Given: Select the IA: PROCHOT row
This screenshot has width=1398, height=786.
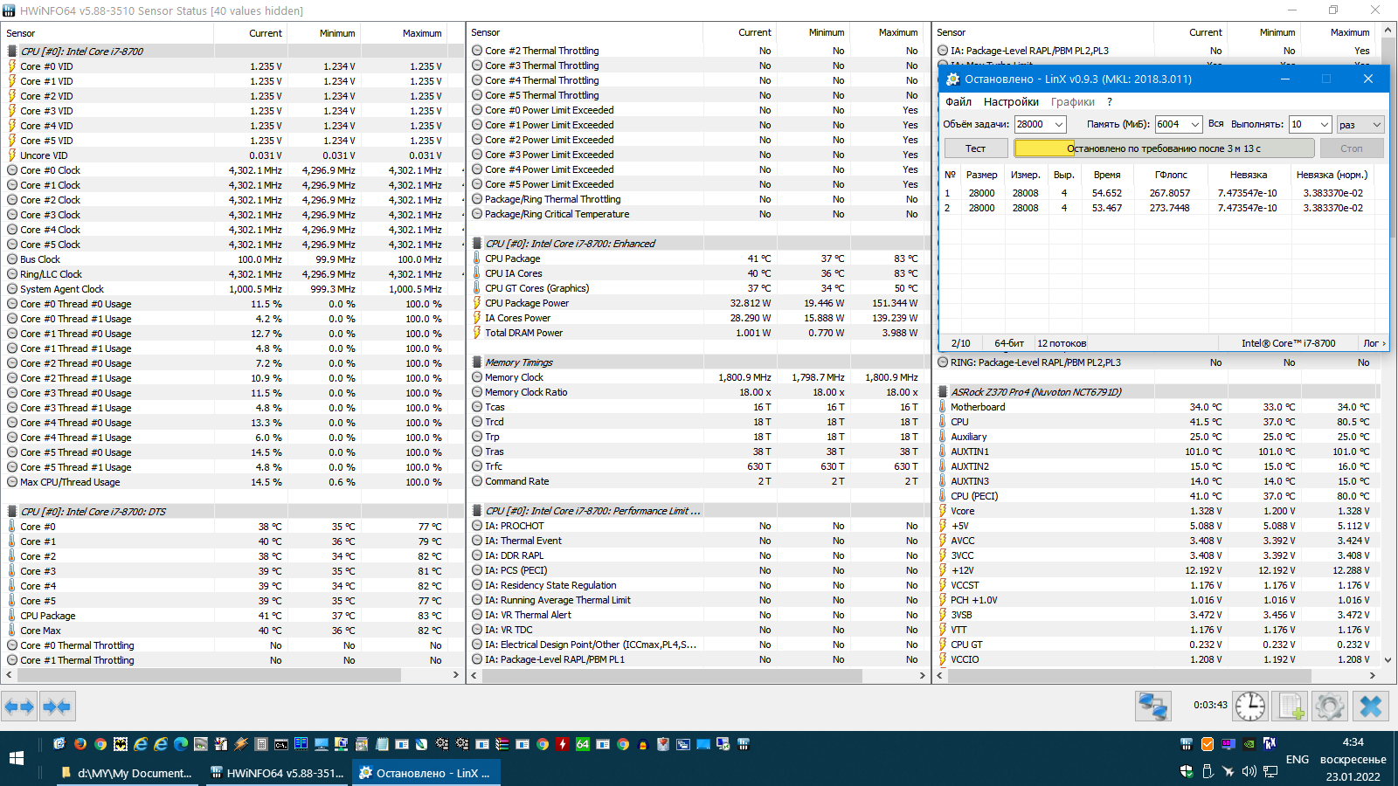Looking at the screenshot, I should pos(697,526).
